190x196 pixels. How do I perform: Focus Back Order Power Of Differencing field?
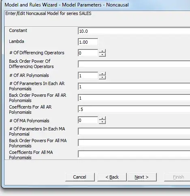pos(134,64)
